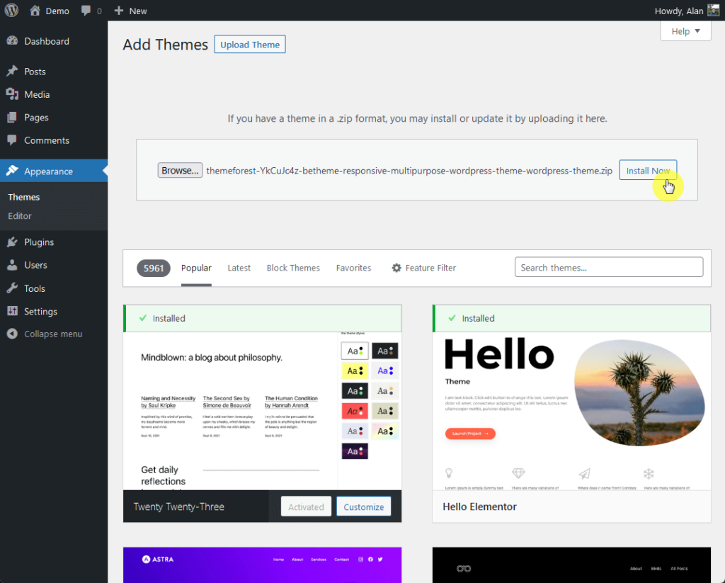
Task: Click the Feature Filter gear icon
Action: pos(396,268)
